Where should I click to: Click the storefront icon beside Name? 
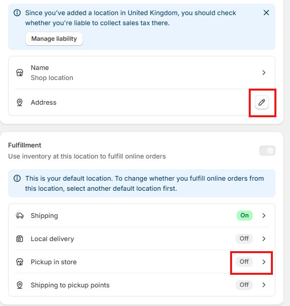coord(20,72)
